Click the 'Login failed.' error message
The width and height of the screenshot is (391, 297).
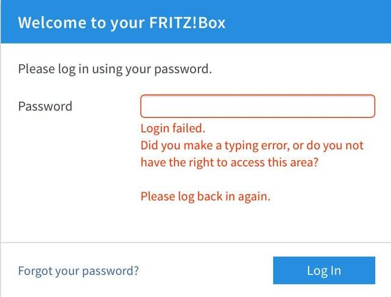pos(174,129)
